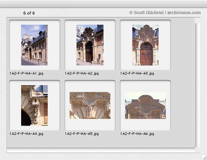Click the vertical scrollbar beside the thumbnails

(198, 85)
